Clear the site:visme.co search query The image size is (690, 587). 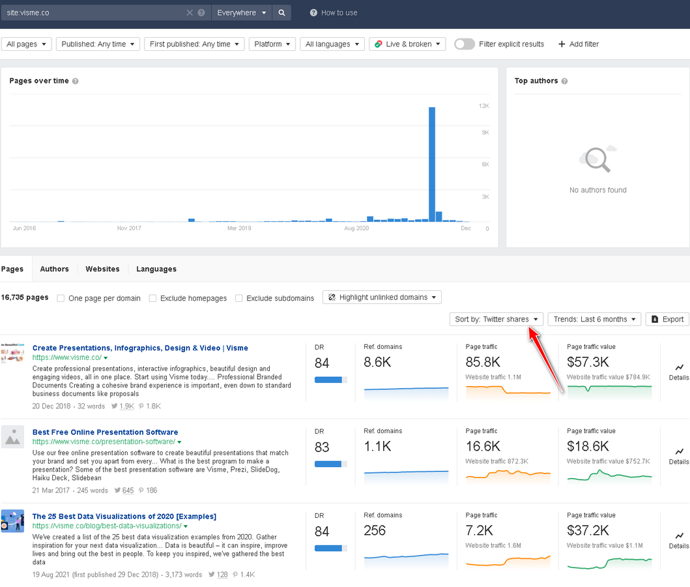(190, 13)
